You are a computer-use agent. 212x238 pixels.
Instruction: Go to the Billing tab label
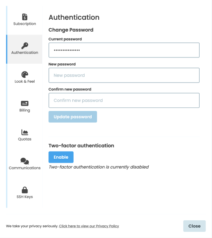25,110
